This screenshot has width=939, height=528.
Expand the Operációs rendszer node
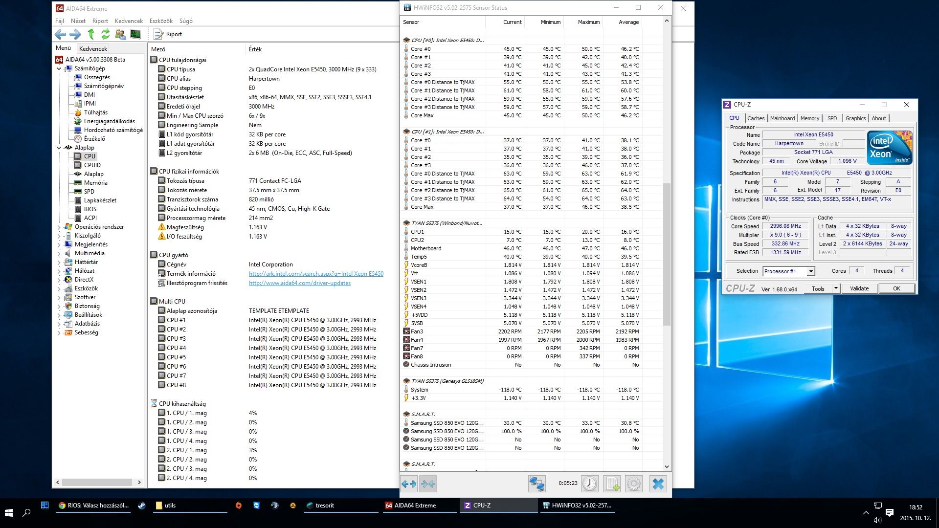click(x=59, y=227)
